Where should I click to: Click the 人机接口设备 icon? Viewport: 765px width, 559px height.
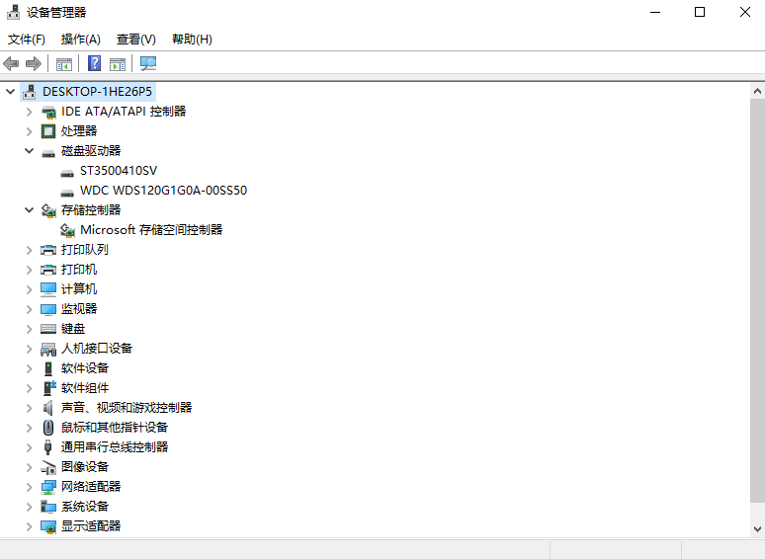pos(48,349)
